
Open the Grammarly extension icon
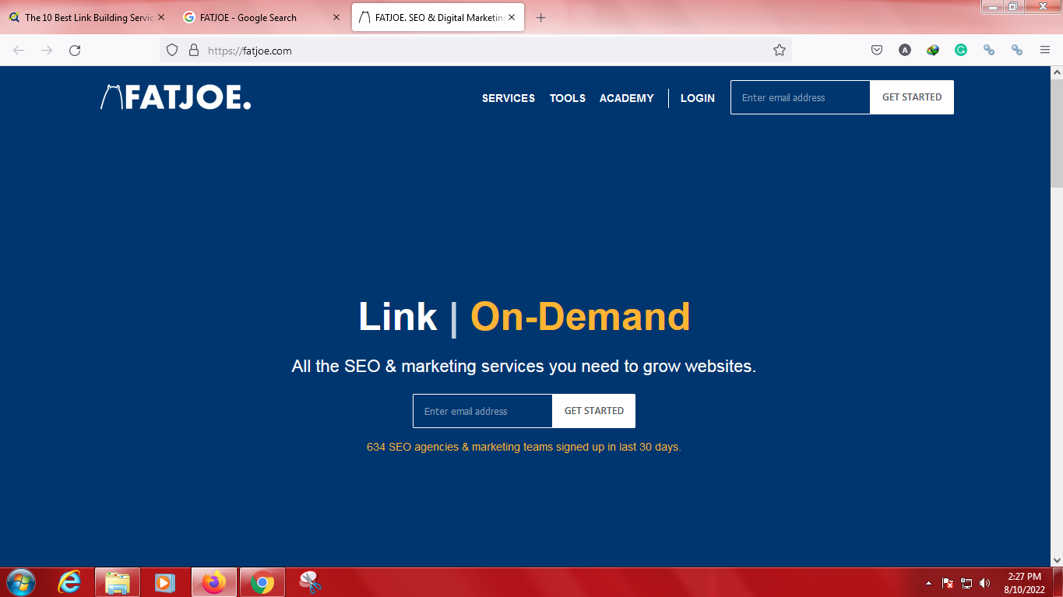click(961, 50)
